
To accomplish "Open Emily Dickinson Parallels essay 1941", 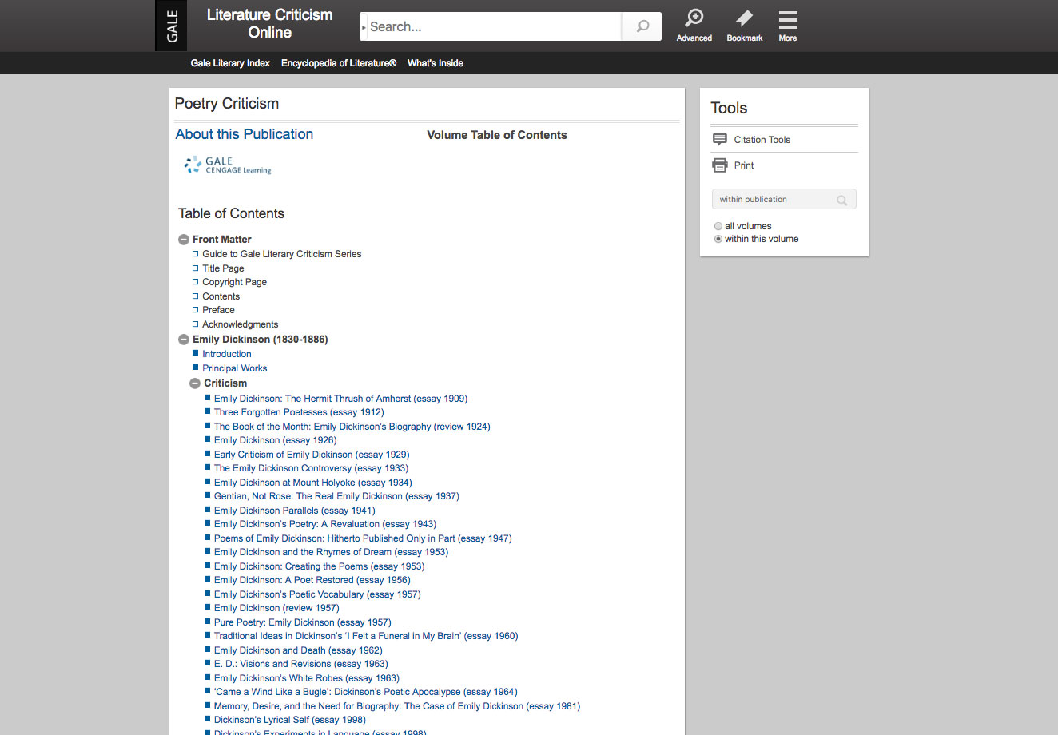I will (295, 511).
